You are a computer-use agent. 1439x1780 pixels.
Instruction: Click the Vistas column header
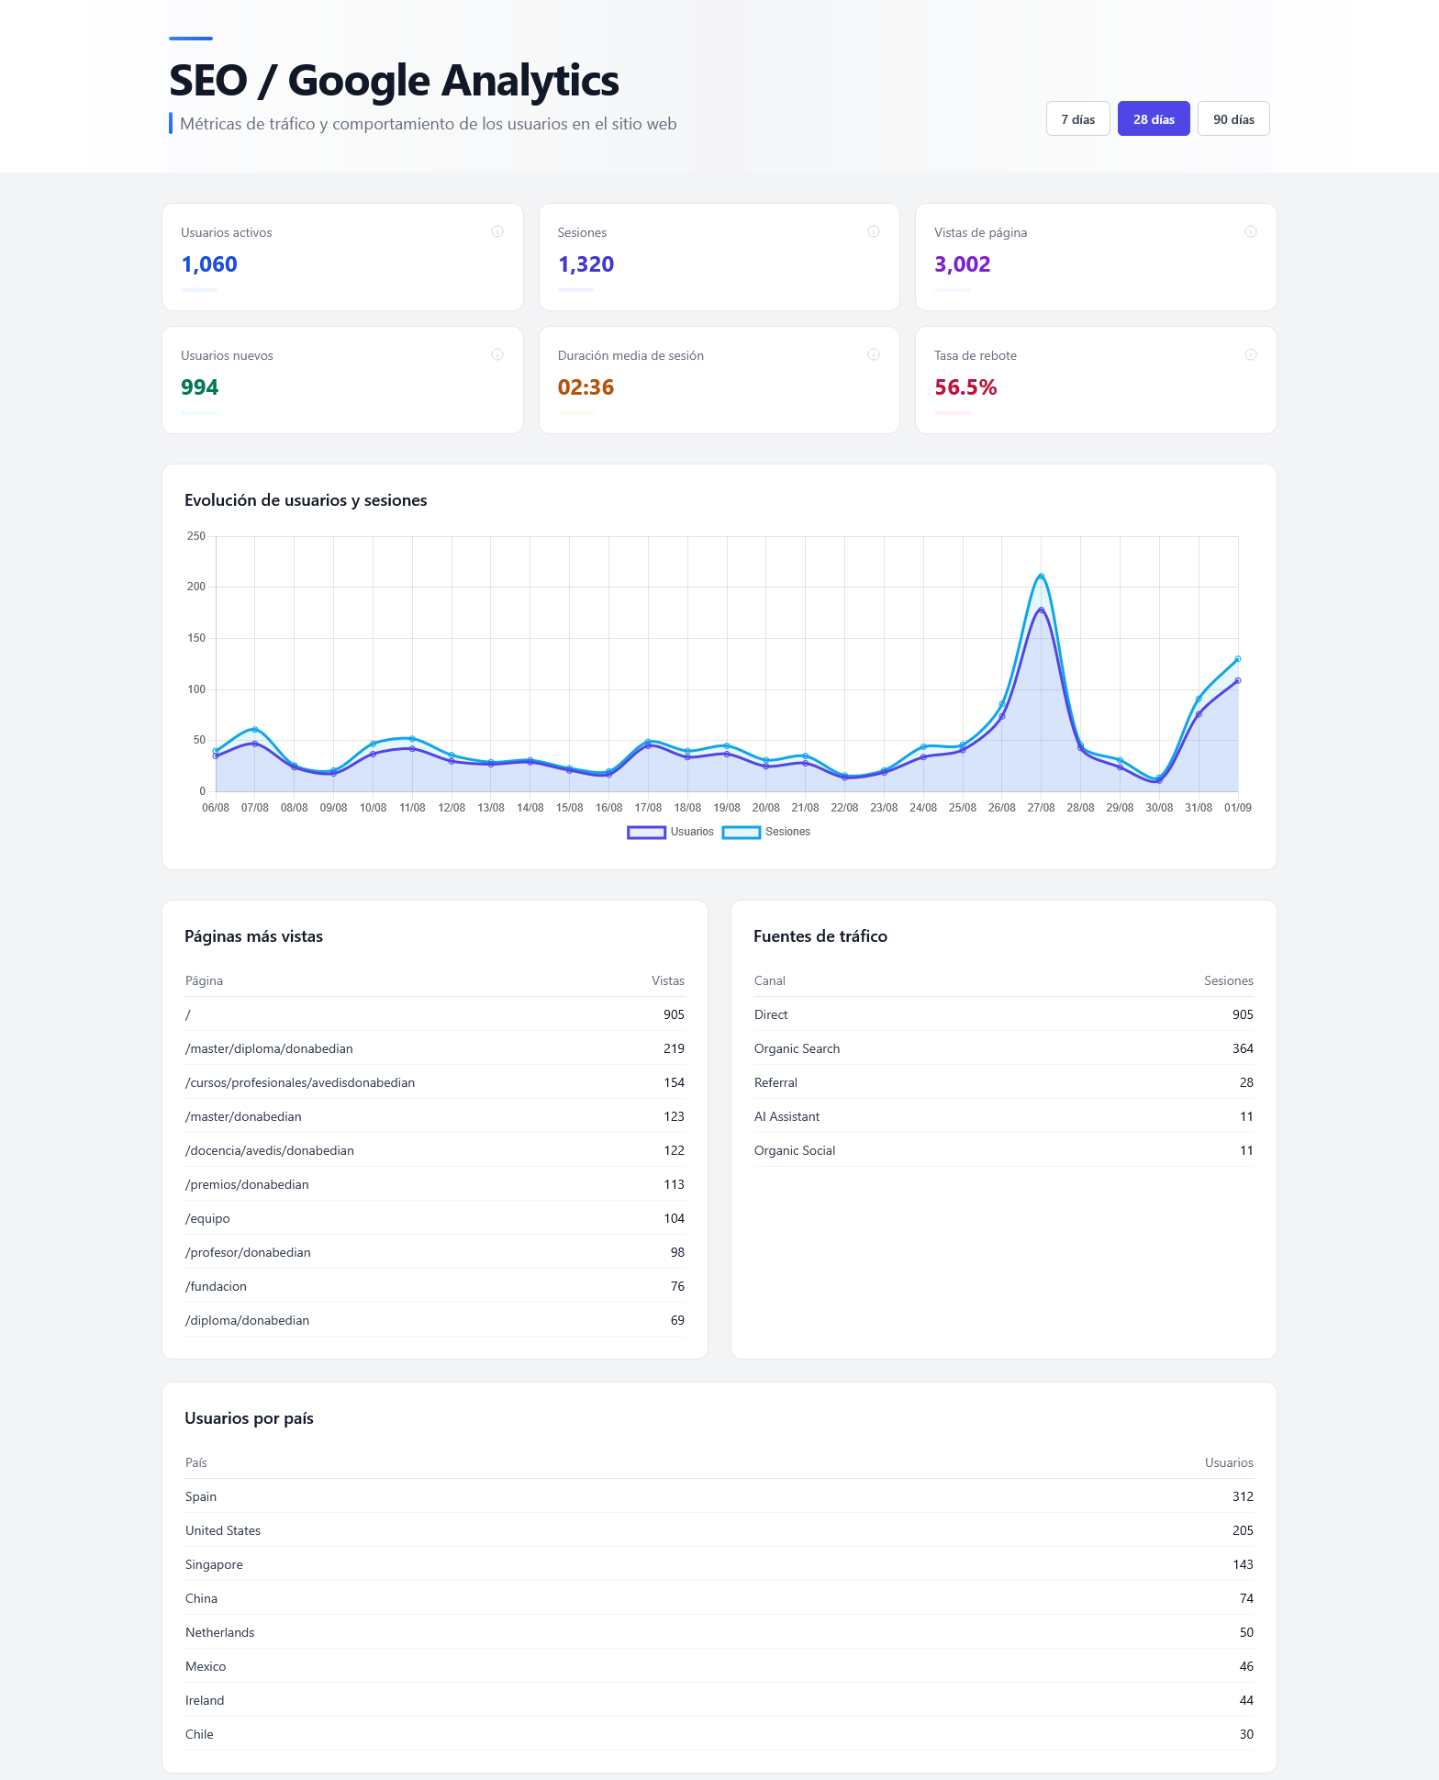[x=668, y=980]
